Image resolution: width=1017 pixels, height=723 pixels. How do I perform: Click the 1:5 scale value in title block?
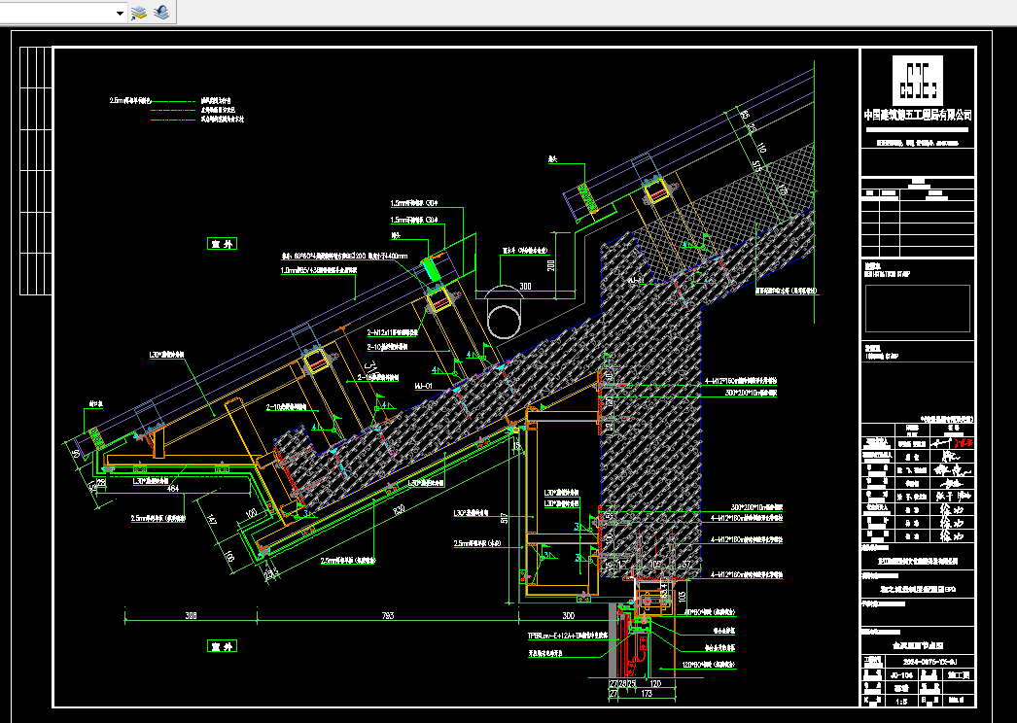(x=901, y=703)
